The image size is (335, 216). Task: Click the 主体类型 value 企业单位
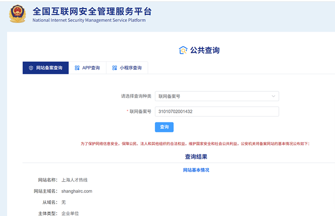tap(70, 214)
